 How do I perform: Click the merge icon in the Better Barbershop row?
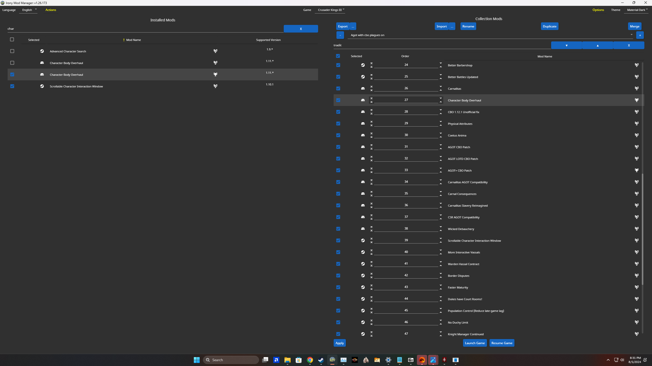coord(636,65)
